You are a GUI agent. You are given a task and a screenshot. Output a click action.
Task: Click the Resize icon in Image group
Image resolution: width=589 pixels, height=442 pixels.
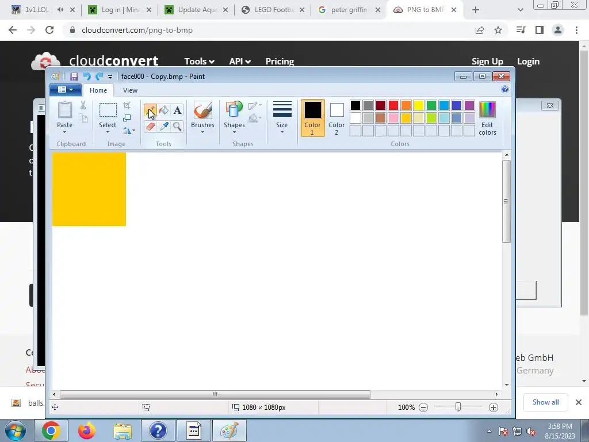click(x=127, y=118)
